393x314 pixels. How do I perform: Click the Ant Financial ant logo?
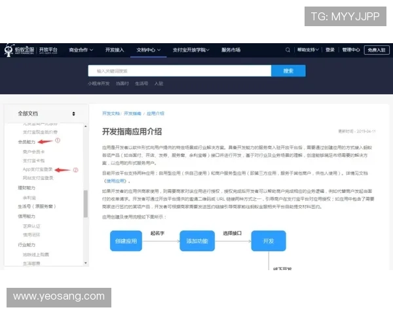click(9, 50)
